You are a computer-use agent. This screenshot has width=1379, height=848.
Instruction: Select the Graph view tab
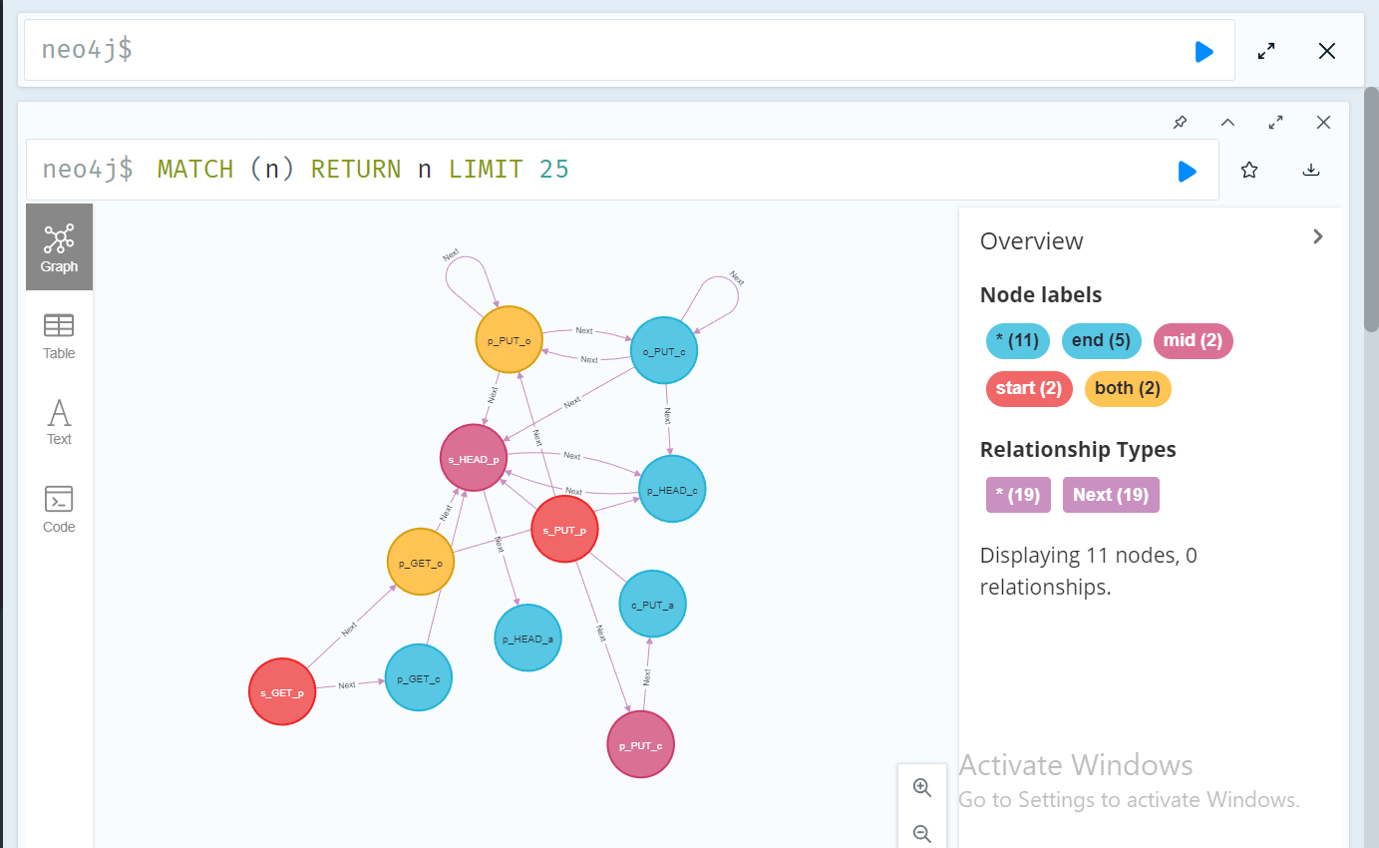pos(59,247)
